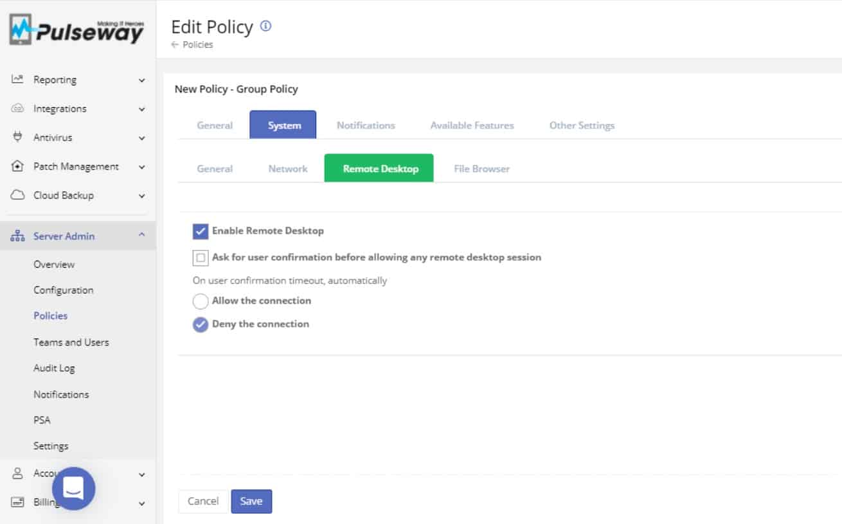Click the Pulseway logo
The image size is (842, 524).
(x=76, y=30)
